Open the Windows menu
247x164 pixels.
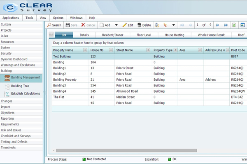76,18
